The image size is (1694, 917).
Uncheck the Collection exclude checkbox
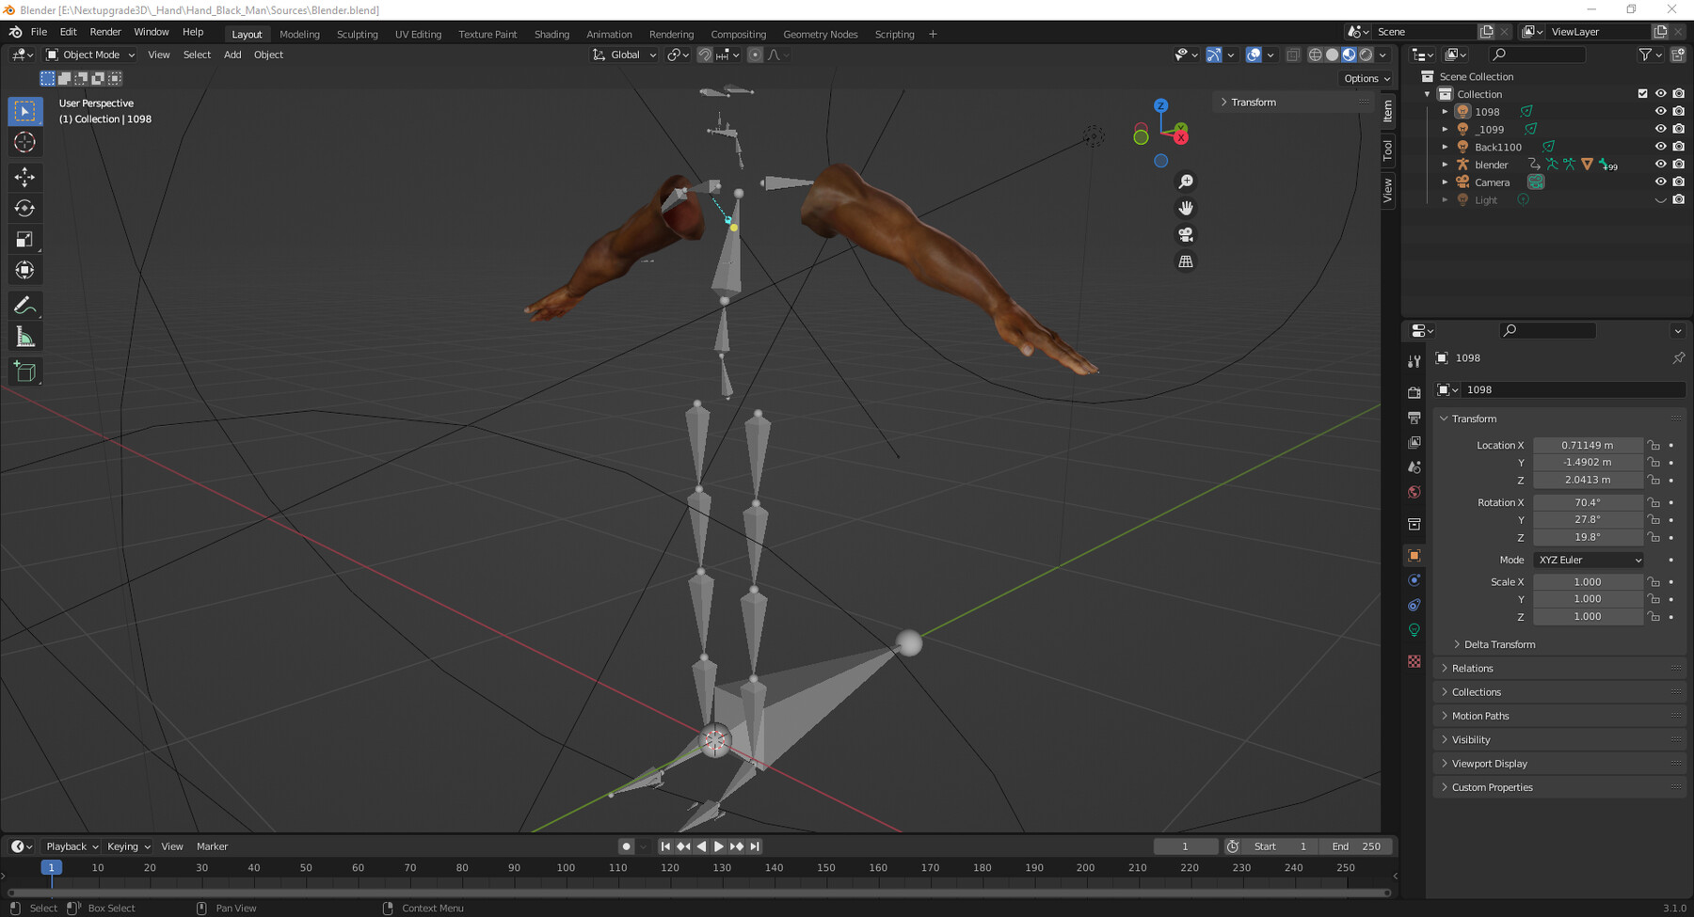coord(1642,93)
